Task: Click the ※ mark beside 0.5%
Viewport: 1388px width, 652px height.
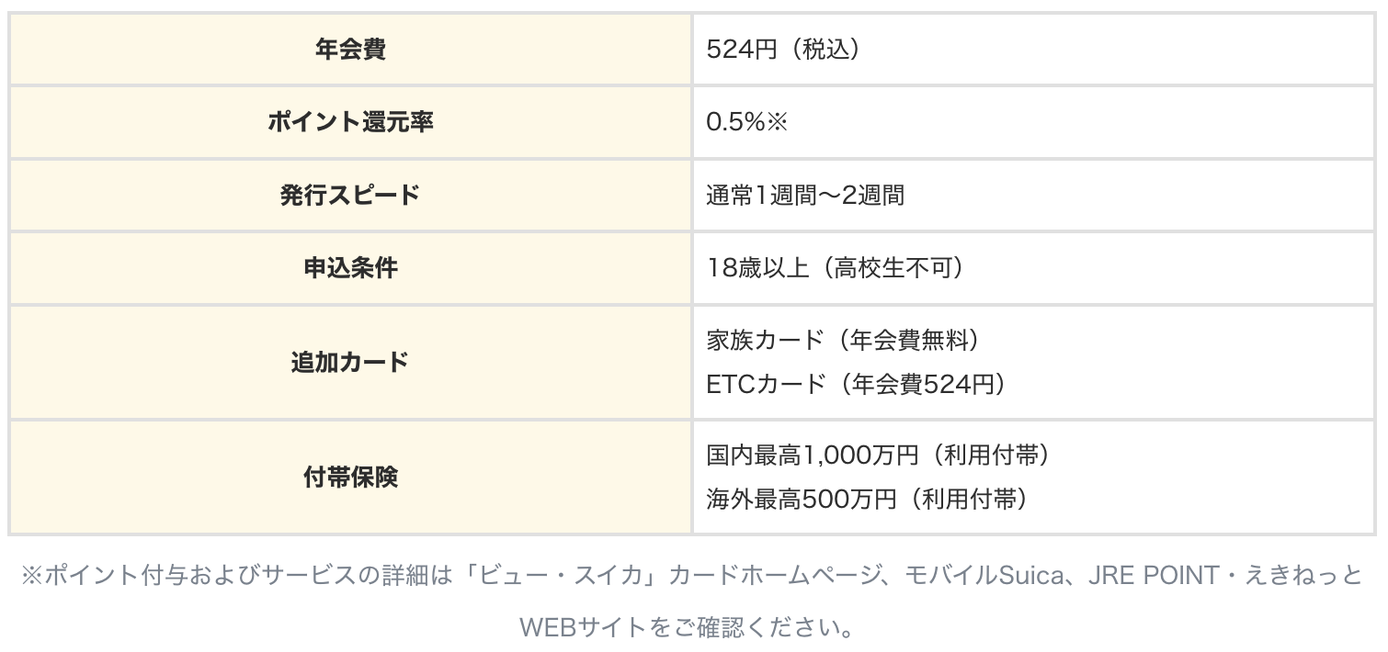Action: point(778,122)
